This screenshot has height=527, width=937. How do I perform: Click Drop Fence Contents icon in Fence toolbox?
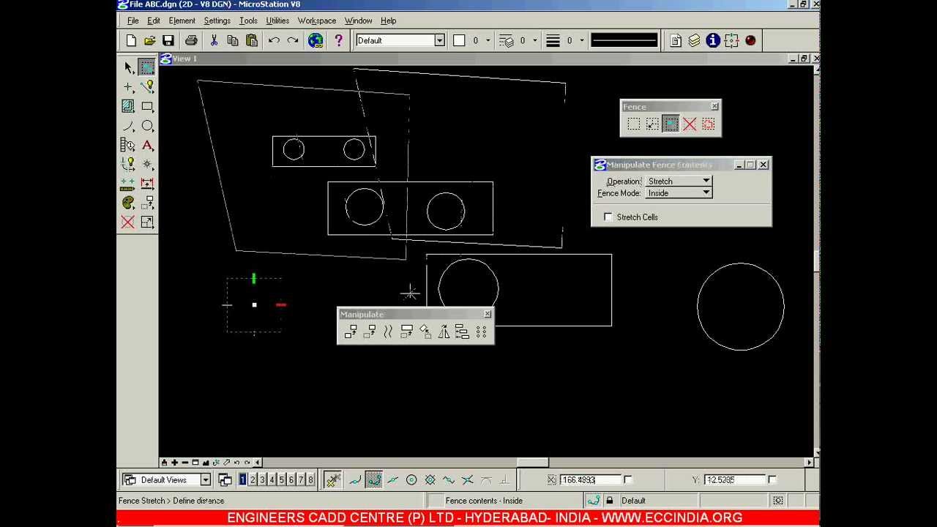(x=708, y=124)
